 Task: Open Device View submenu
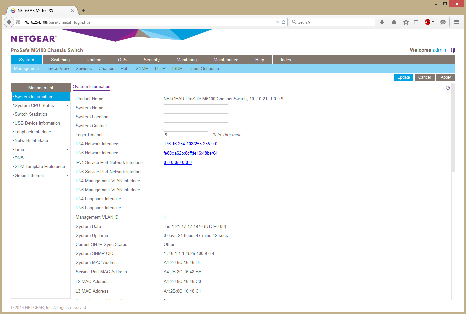[57, 68]
